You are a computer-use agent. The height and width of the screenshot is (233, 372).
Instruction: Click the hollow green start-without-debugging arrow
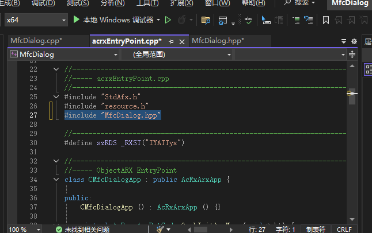pos(168,20)
